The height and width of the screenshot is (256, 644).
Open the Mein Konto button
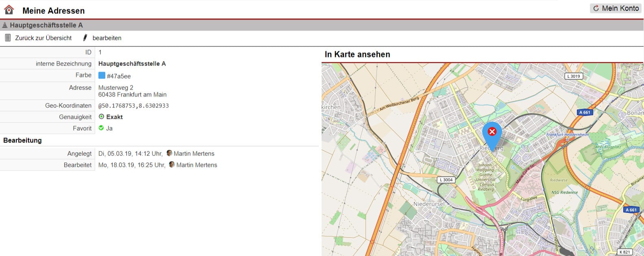pos(616,8)
